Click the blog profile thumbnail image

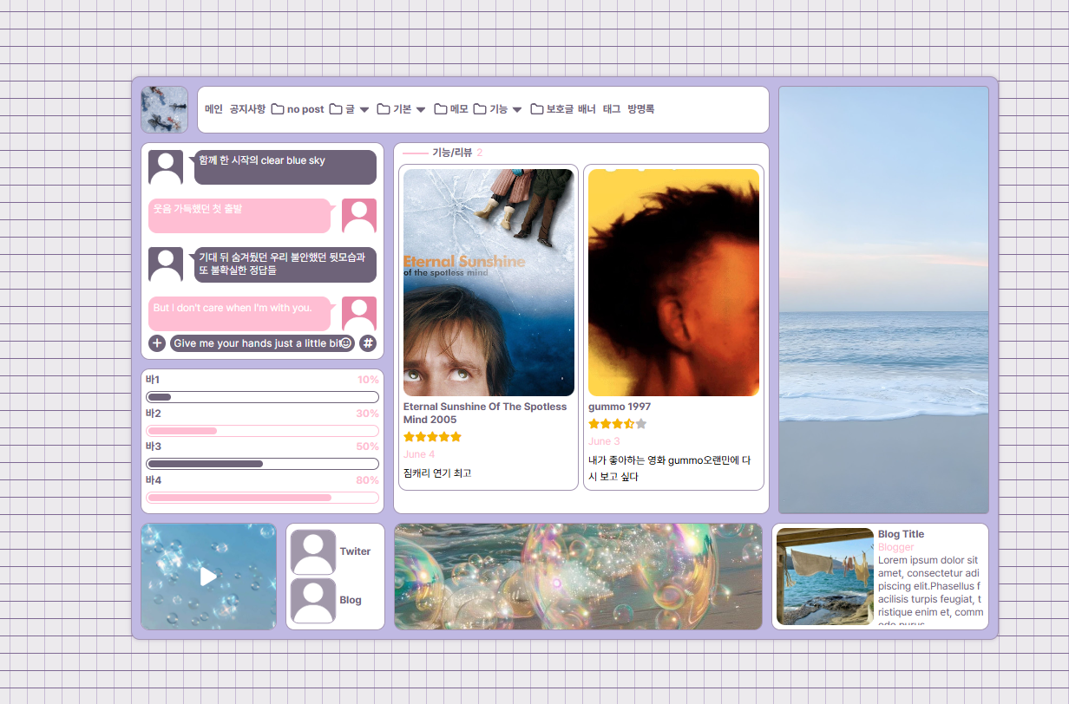click(164, 109)
